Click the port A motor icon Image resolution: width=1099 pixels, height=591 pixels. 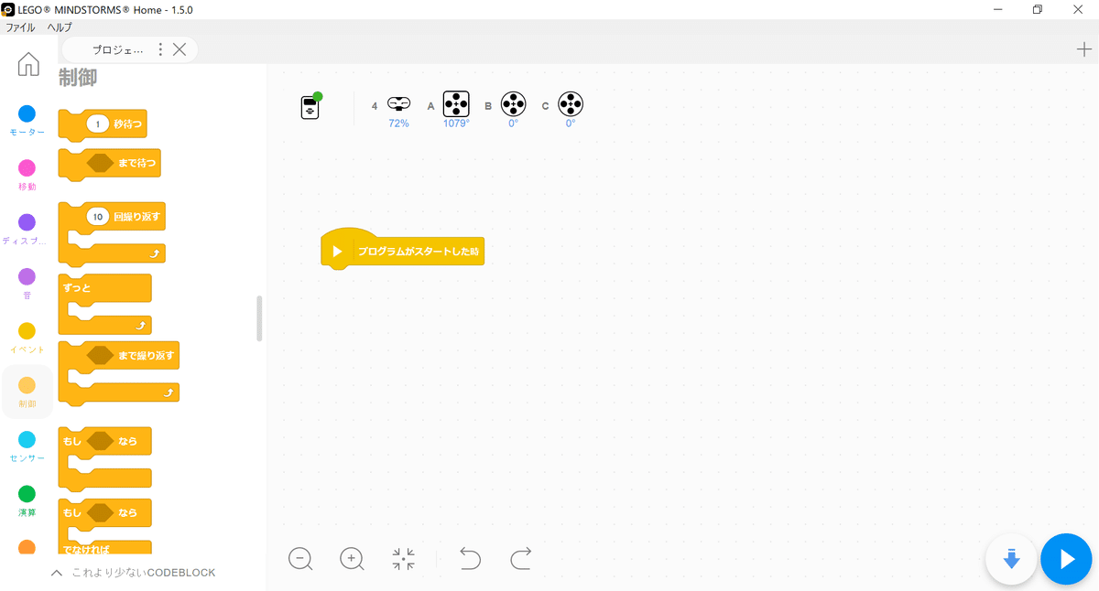(456, 105)
